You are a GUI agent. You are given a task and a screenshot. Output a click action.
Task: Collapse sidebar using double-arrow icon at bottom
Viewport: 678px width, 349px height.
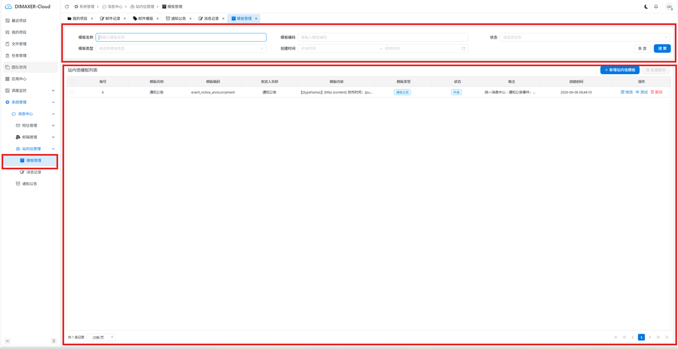click(7, 341)
